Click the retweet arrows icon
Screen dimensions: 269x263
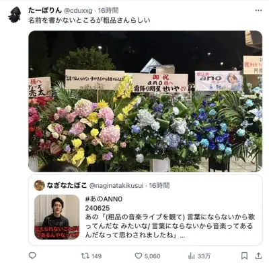[x=85, y=256]
